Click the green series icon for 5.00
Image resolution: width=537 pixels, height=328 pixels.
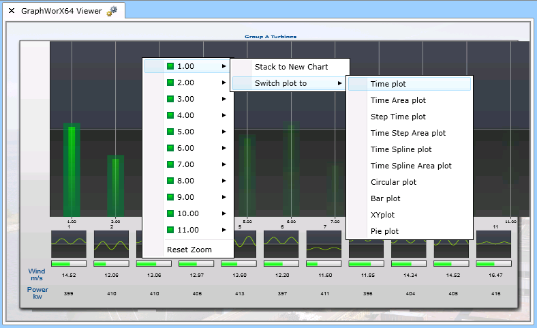(171, 132)
